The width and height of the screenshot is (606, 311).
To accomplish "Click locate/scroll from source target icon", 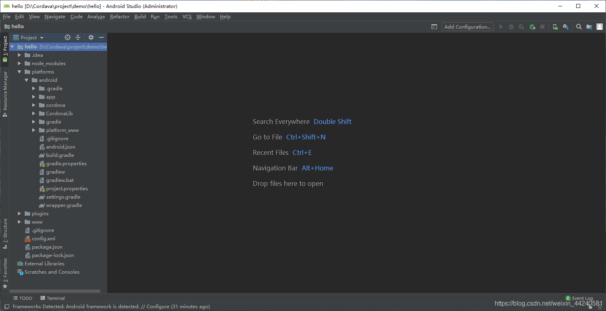I will (68, 37).
